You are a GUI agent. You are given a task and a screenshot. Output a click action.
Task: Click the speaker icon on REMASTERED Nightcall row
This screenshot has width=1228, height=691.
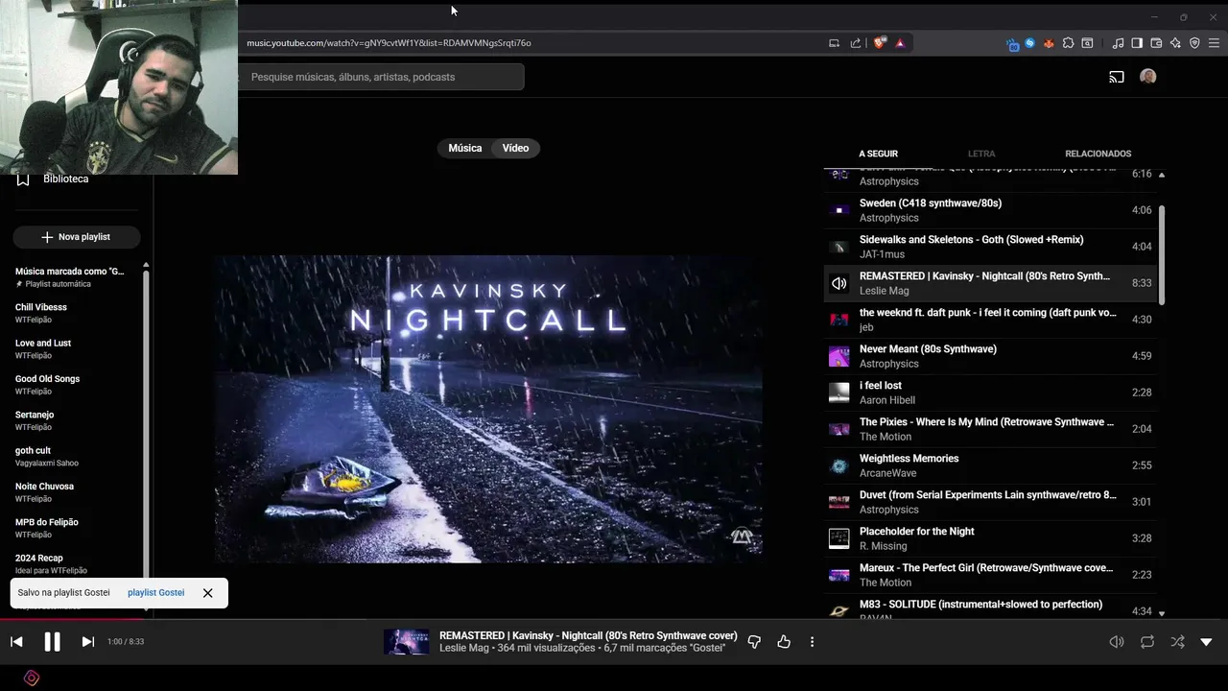(839, 283)
